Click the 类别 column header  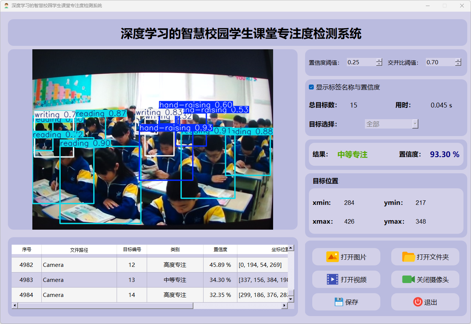click(x=175, y=250)
